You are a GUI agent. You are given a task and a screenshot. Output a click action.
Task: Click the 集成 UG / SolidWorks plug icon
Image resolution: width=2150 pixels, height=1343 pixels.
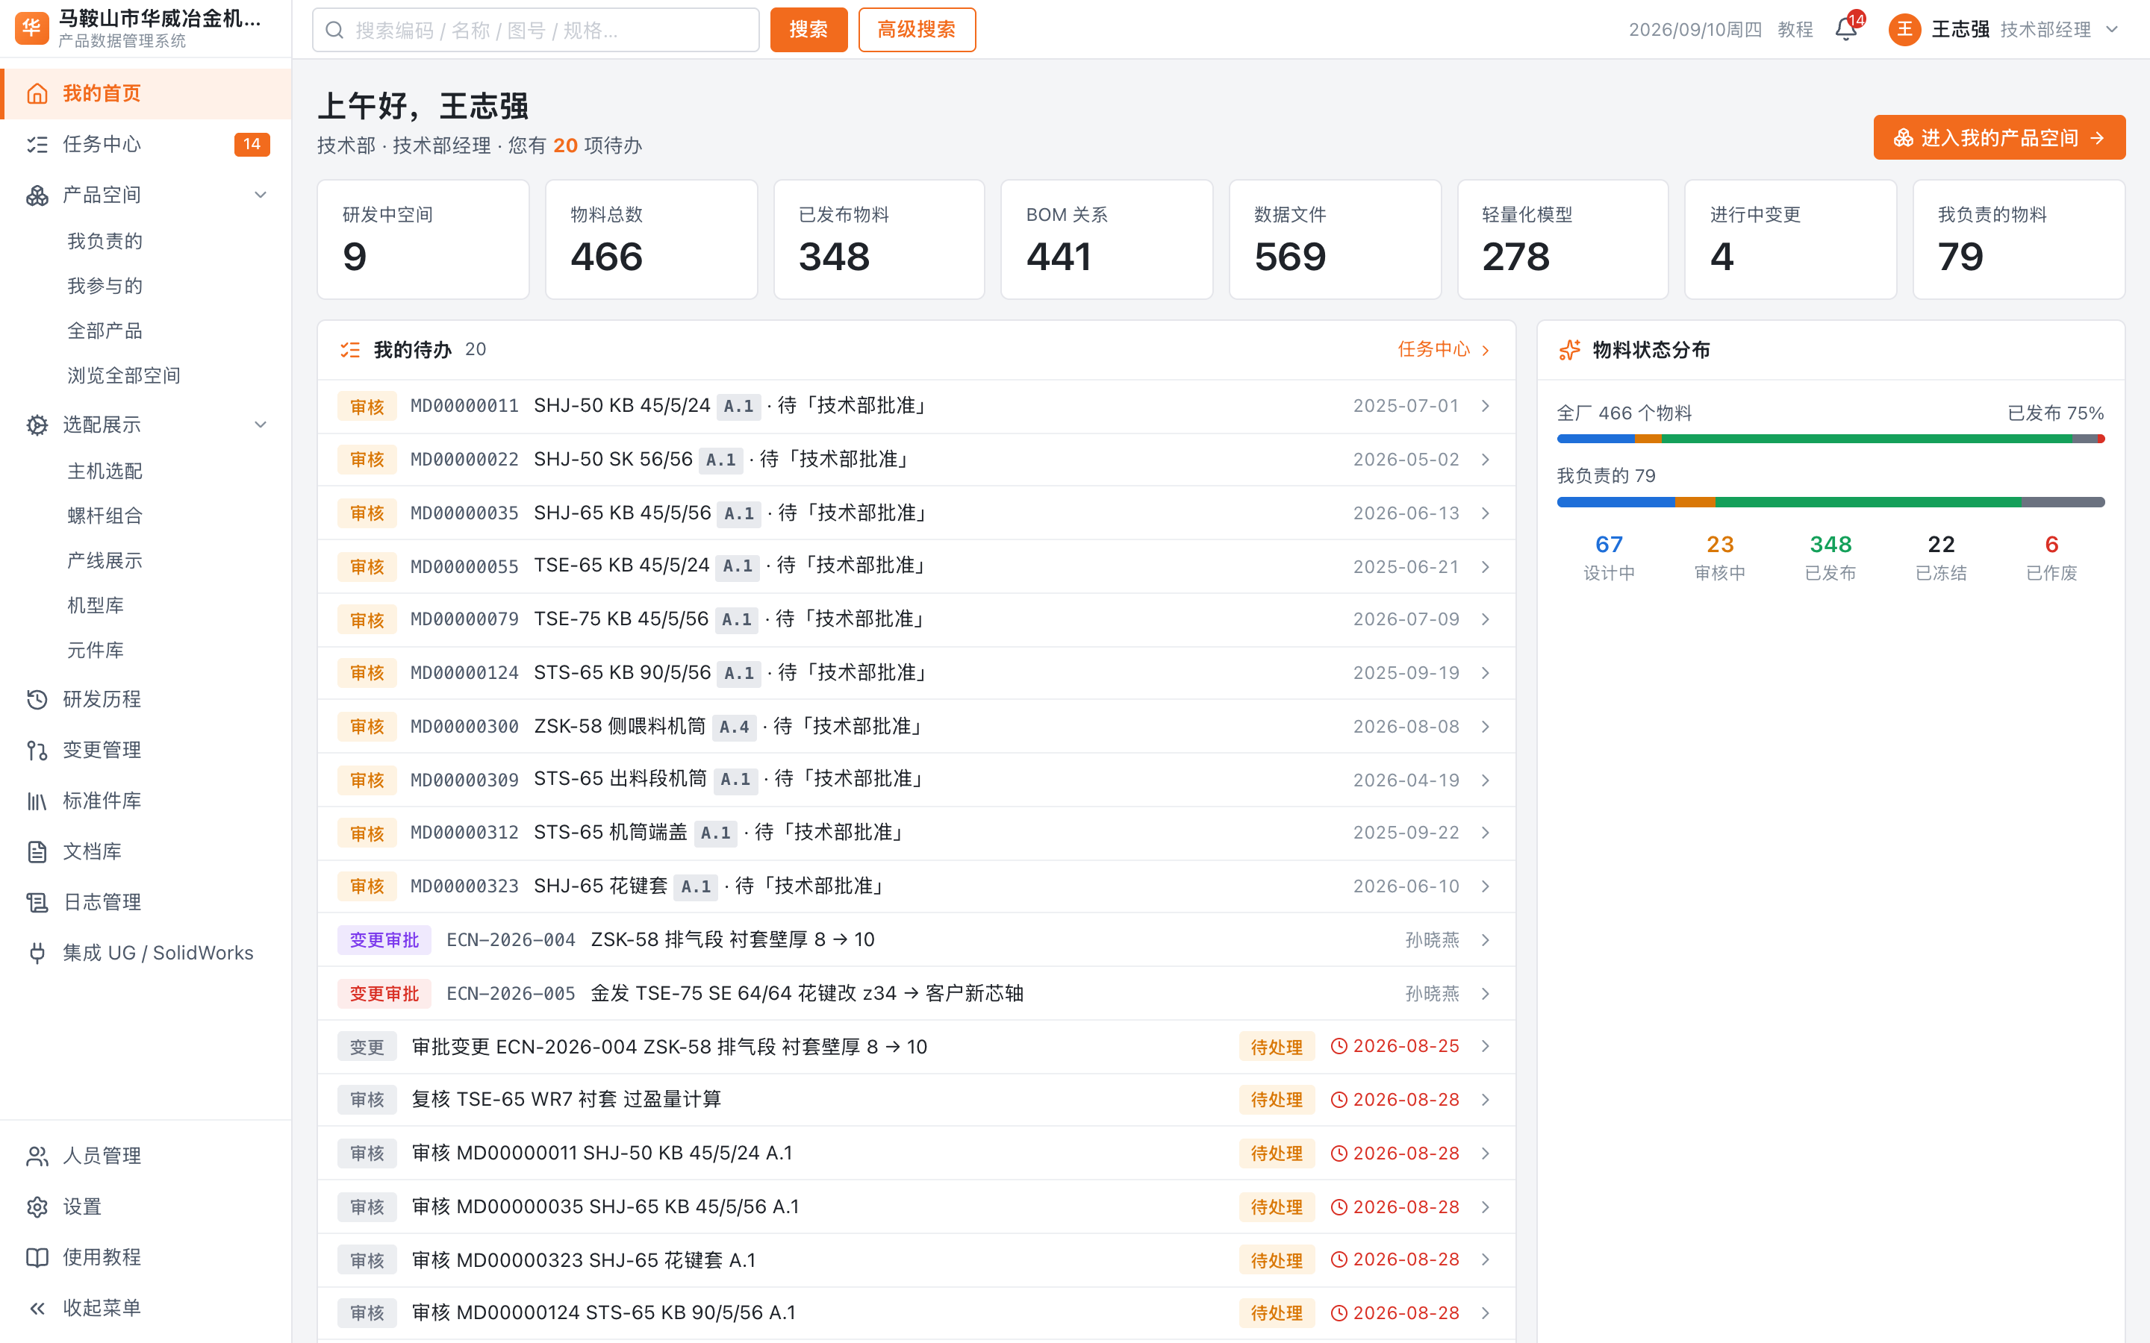coord(37,952)
